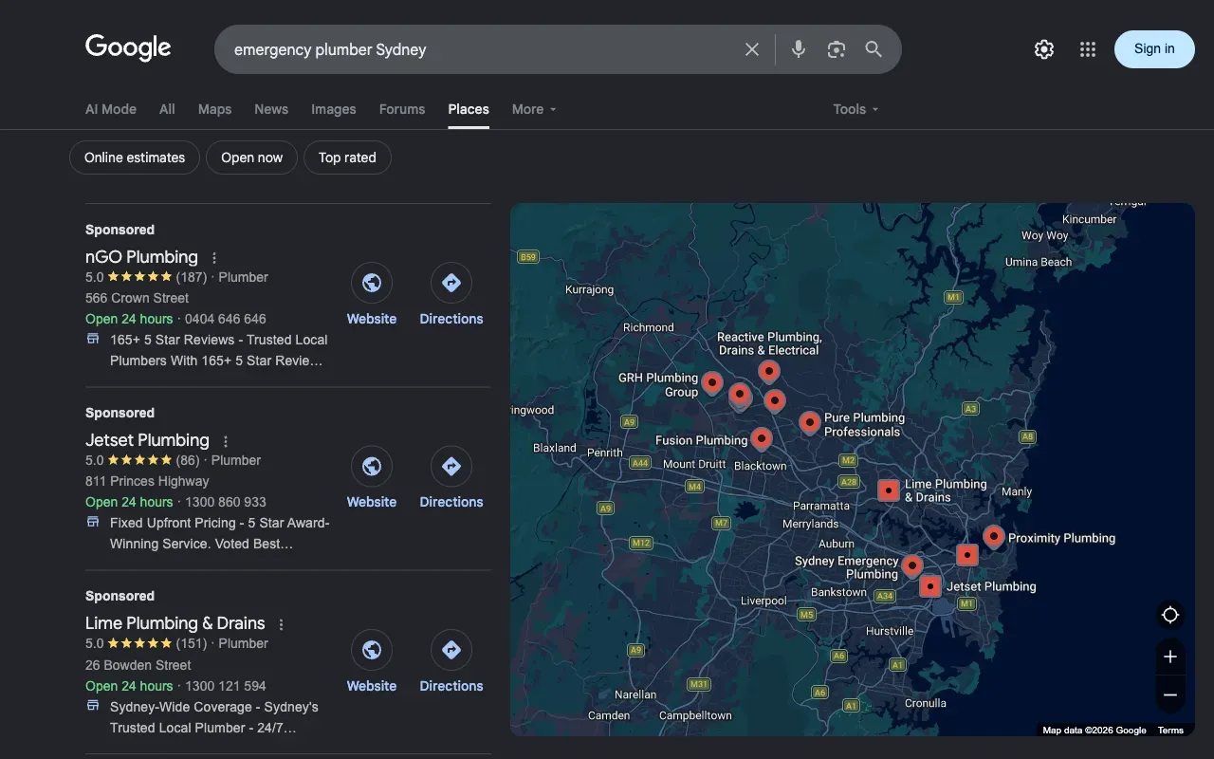This screenshot has width=1214, height=759.
Task: Open Jetset Plumbing three-dot menu
Action: (226, 441)
